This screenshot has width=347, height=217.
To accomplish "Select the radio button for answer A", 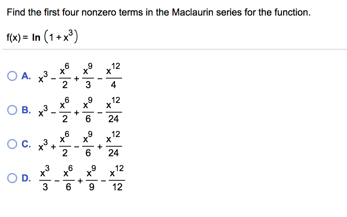I will pyautogui.click(x=12, y=76).
